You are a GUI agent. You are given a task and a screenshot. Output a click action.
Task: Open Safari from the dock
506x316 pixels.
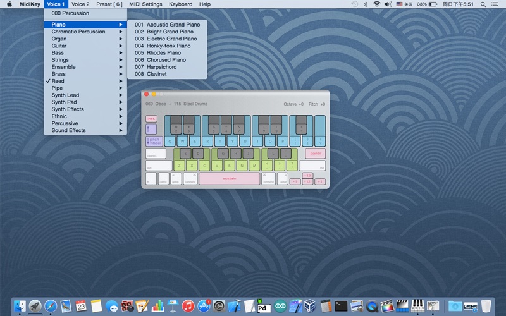51,306
